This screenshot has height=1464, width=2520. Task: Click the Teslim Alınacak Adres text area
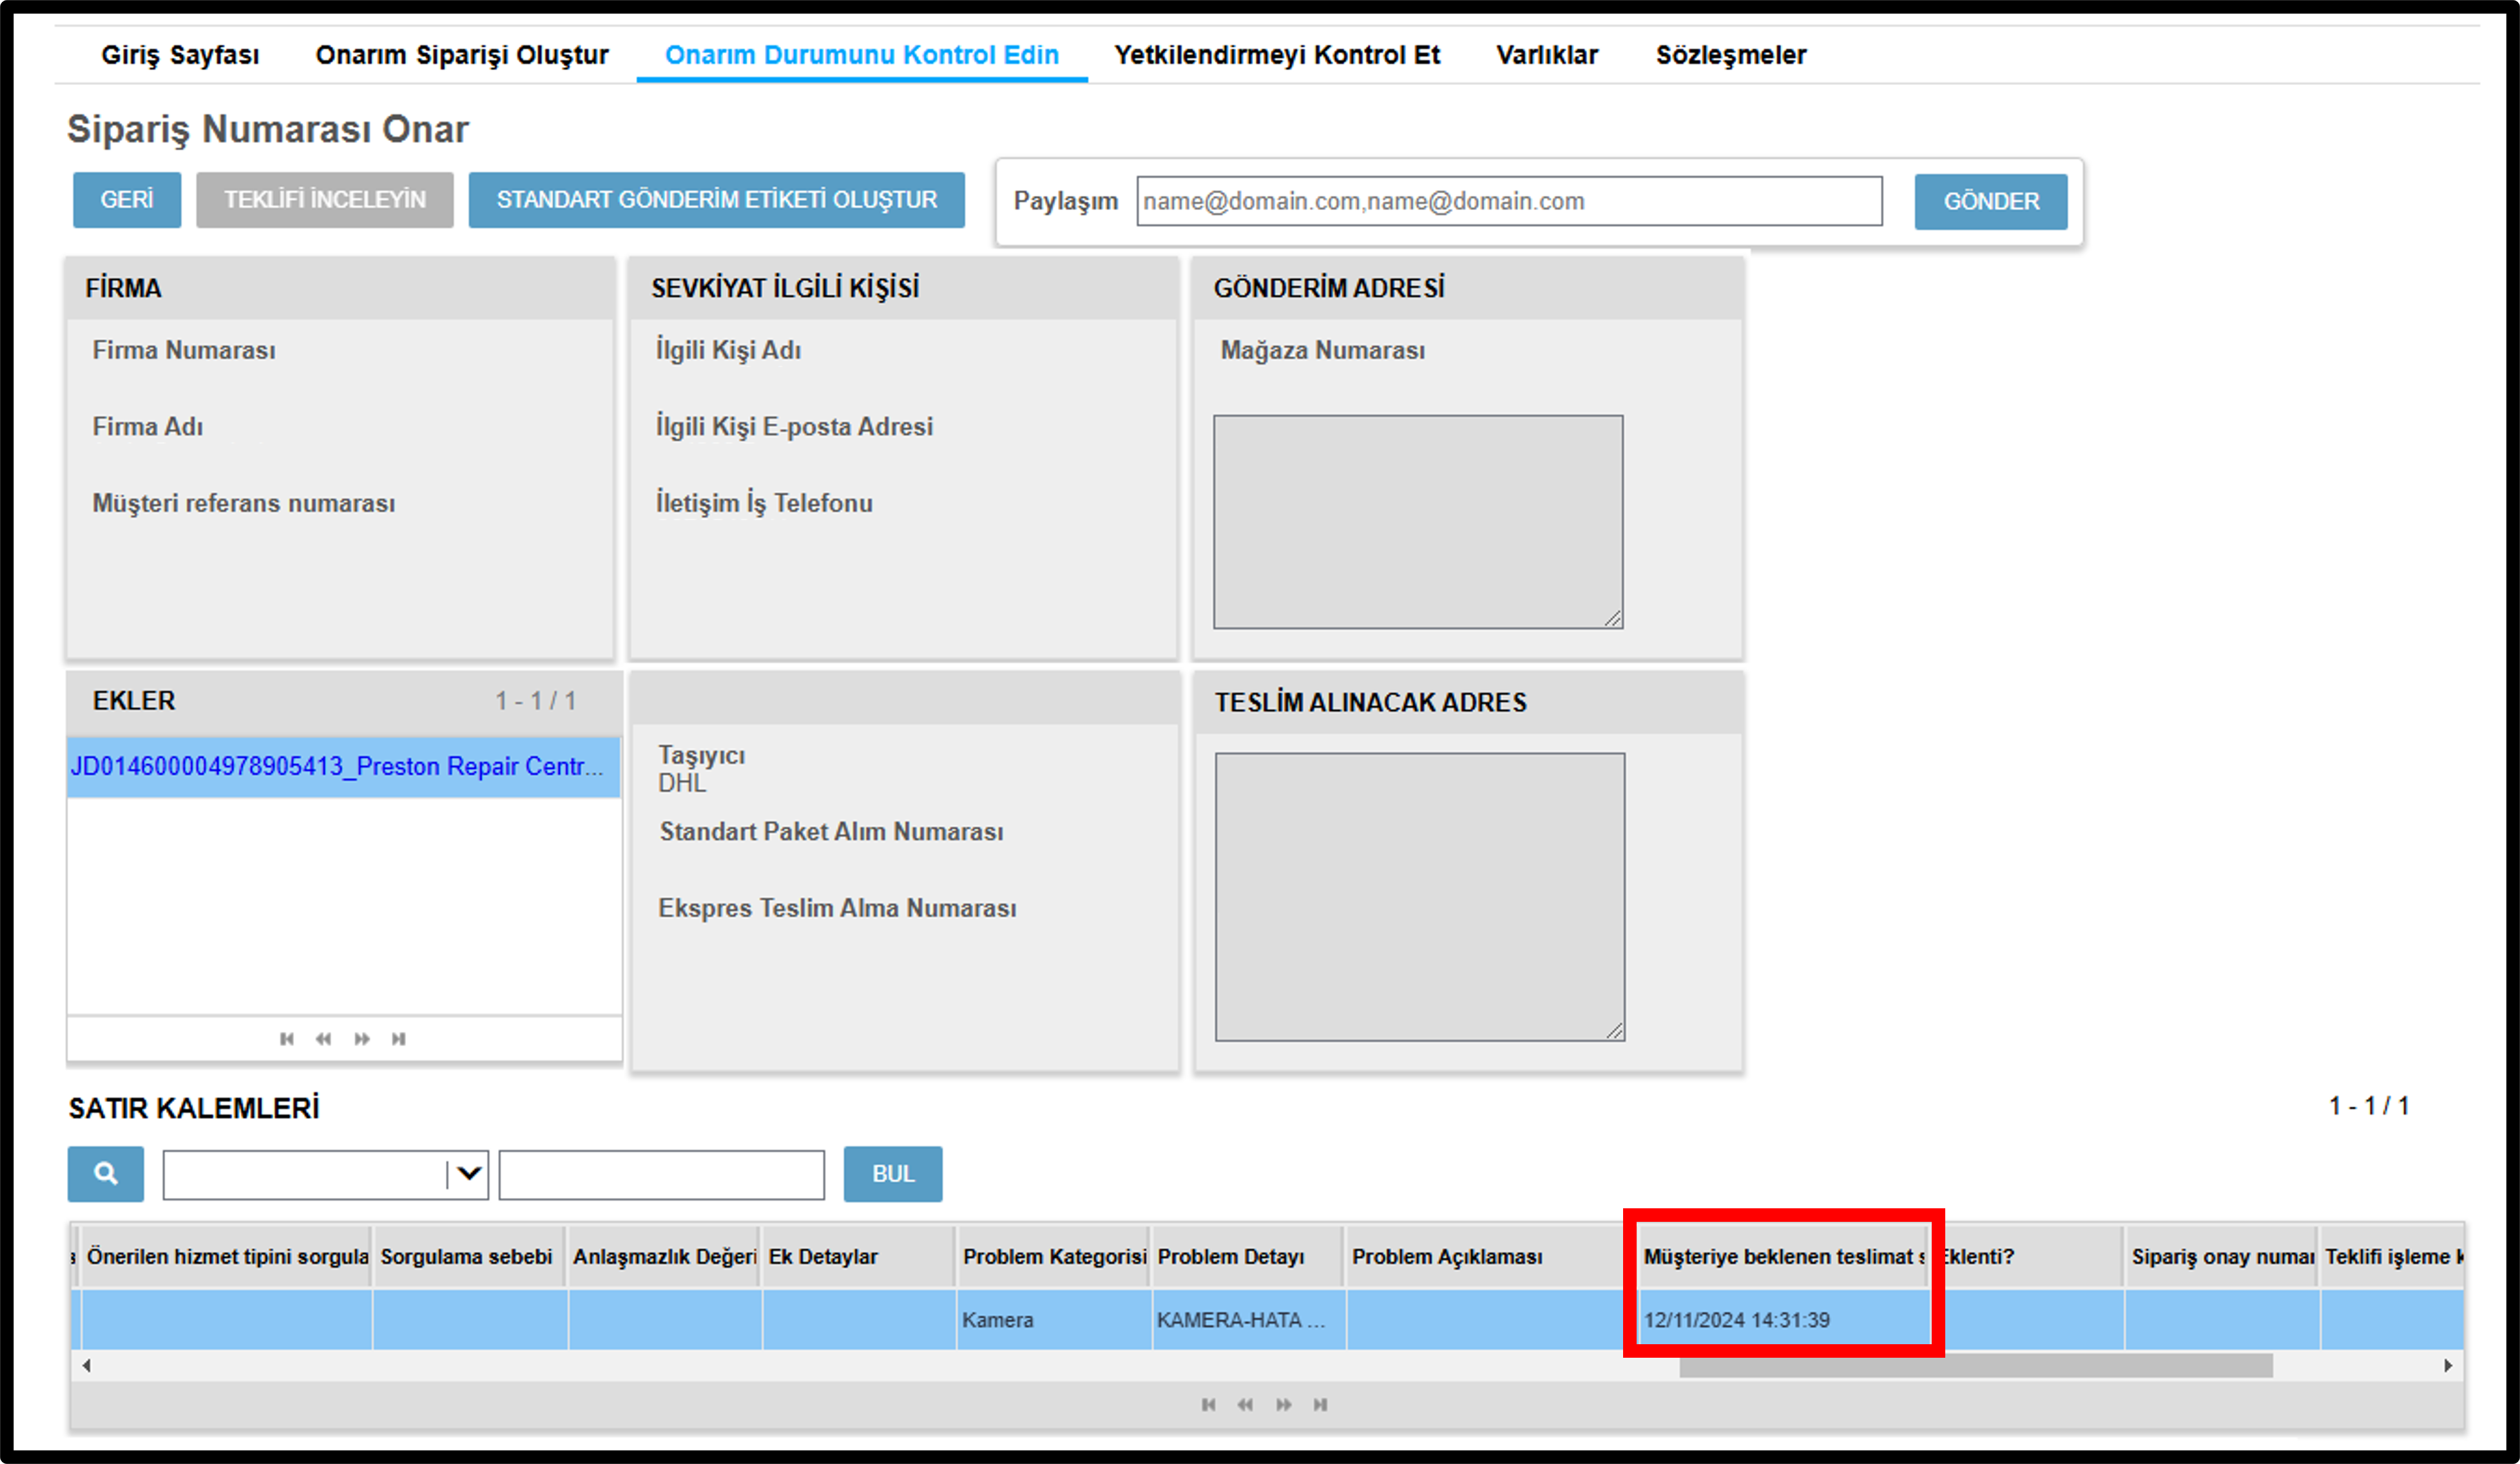1420,897
